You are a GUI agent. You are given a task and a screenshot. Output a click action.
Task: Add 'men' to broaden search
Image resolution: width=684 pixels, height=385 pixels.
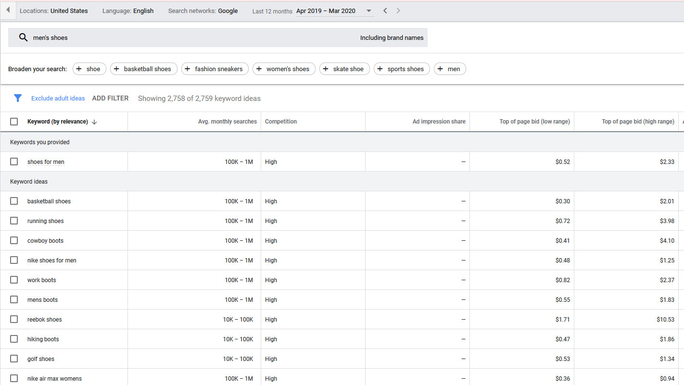coord(450,69)
